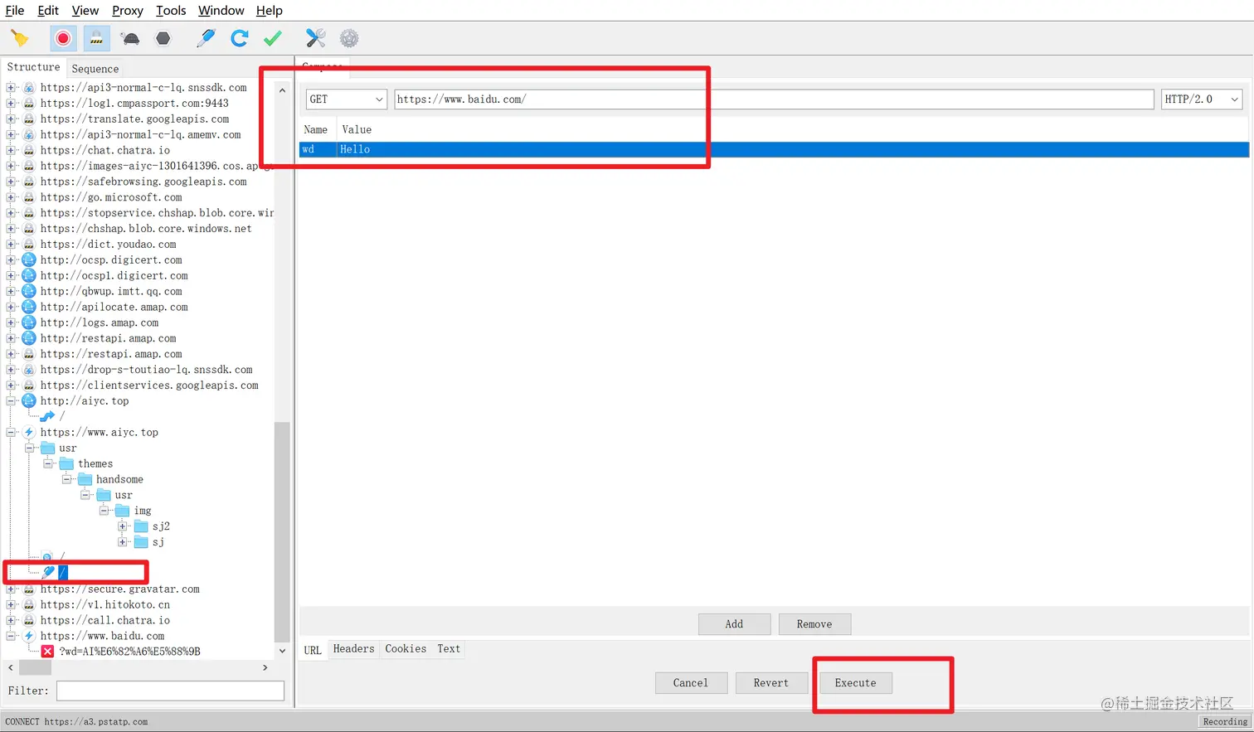Switch to the Headers tab
The height and width of the screenshot is (732, 1254).
[x=353, y=649]
